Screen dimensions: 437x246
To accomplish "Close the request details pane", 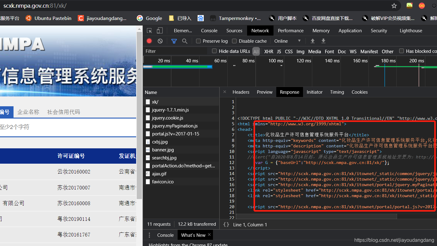I will pos(225,92).
